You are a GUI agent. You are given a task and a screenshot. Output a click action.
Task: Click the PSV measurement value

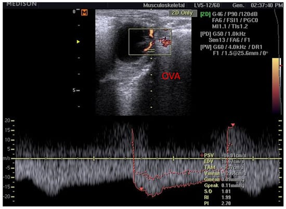(234, 155)
